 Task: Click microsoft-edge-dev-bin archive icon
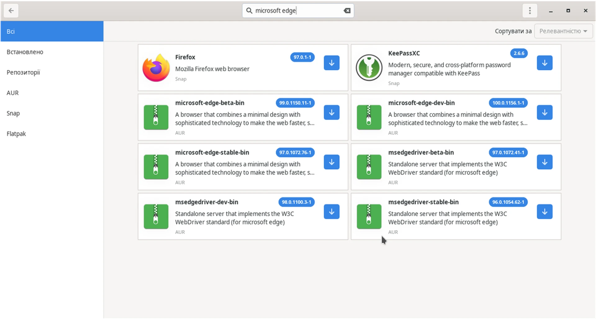pyautogui.click(x=369, y=117)
